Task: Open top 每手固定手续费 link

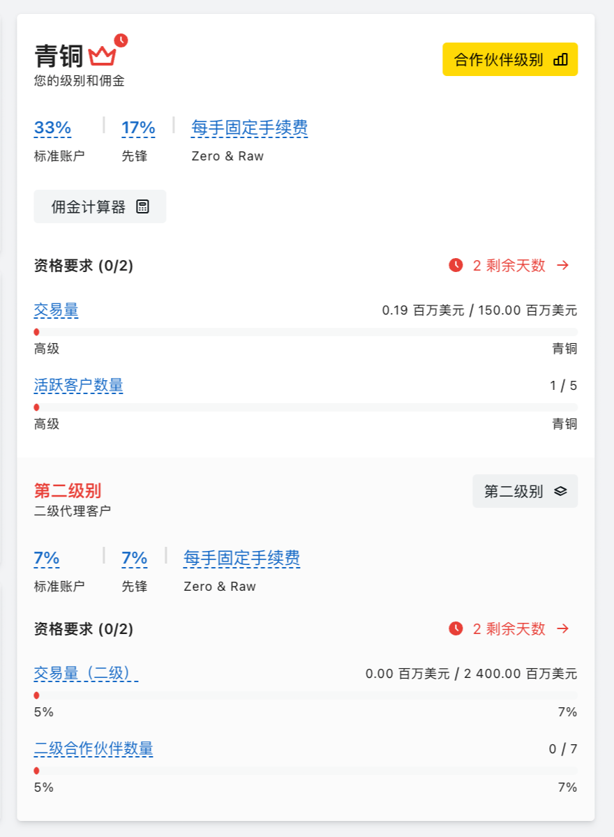Action: click(x=250, y=128)
